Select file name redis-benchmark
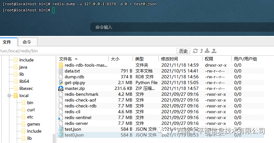Viewport: 274px width, 143px height. 82,94
